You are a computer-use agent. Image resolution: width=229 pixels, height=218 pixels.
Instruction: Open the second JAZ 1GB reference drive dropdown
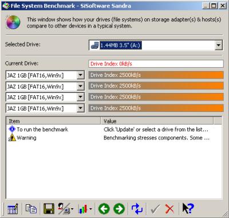coord(81,86)
